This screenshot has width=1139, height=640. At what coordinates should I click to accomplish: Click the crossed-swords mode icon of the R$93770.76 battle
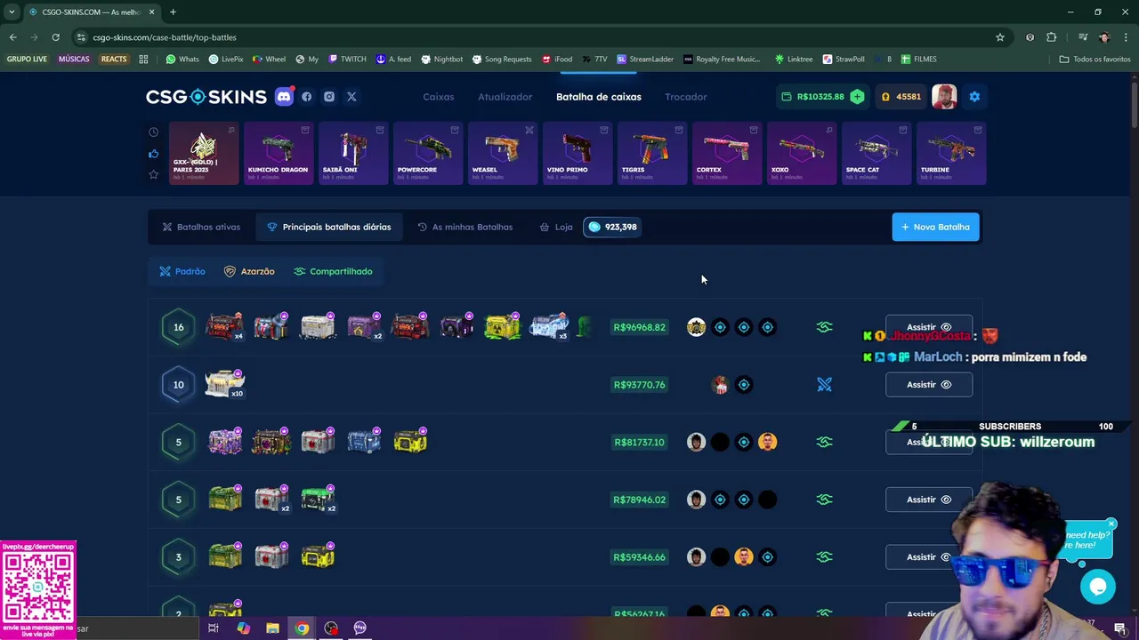[825, 385]
